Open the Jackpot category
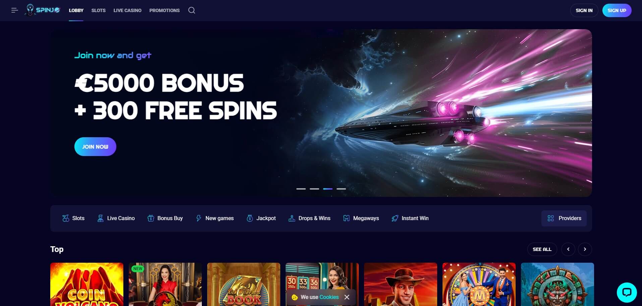The height and width of the screenshot is (306, 642). coord(261,218)
